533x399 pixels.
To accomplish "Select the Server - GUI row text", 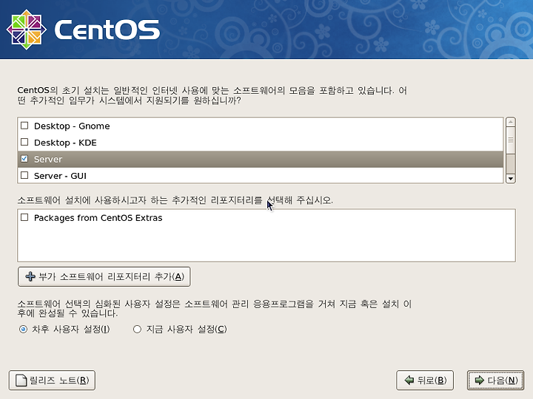I will tap(60, 176).
